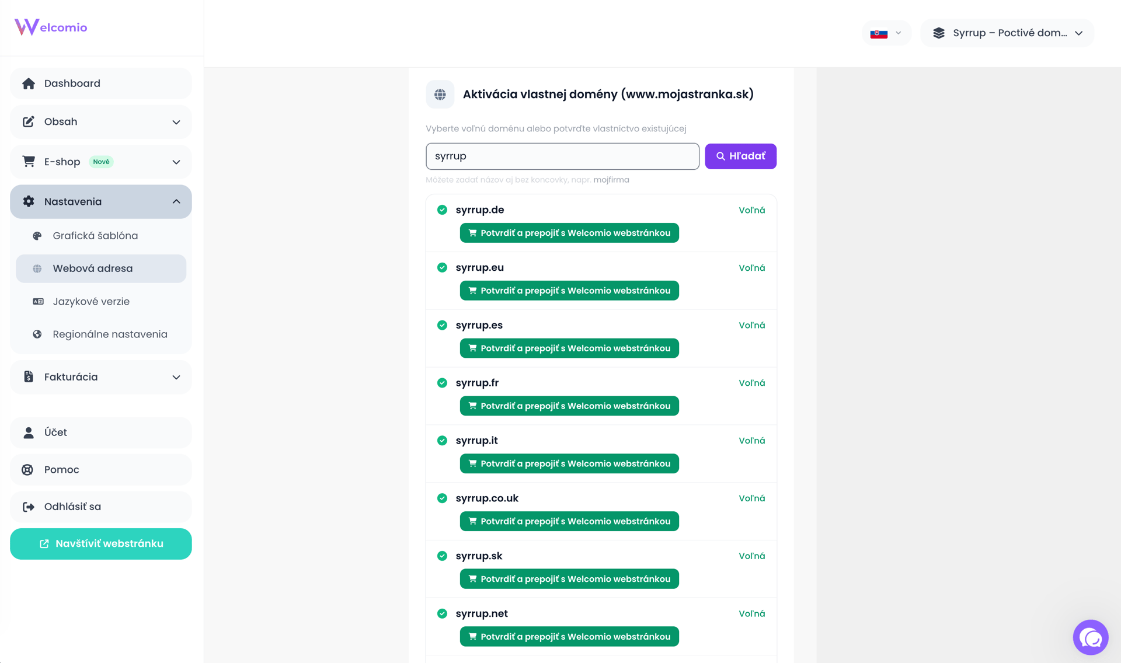Click the layers icon beside Syrrup project name
Viewport: 1121px width, 663px height.
pyautogui.click(x=939, y=33)
